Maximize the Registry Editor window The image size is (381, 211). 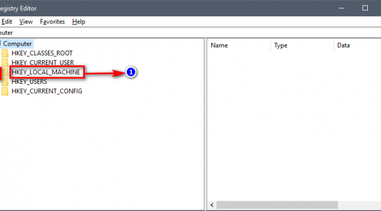pyautogui.click(x=365, y=8)
